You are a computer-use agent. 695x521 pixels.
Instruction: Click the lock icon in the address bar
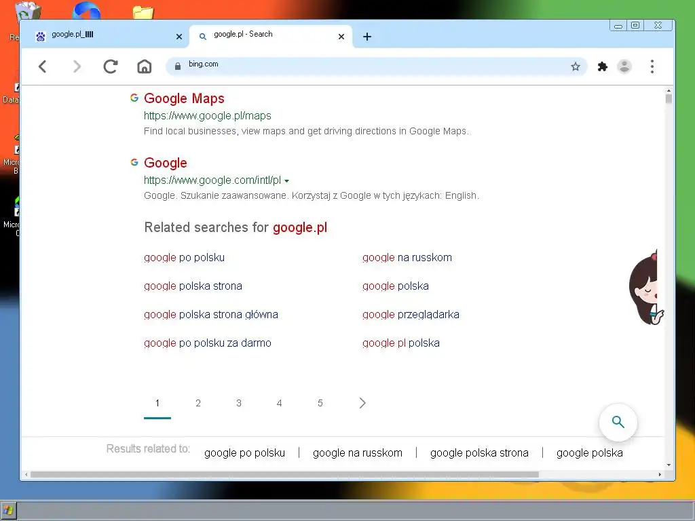pyautogui.click(x=178, y=66)
